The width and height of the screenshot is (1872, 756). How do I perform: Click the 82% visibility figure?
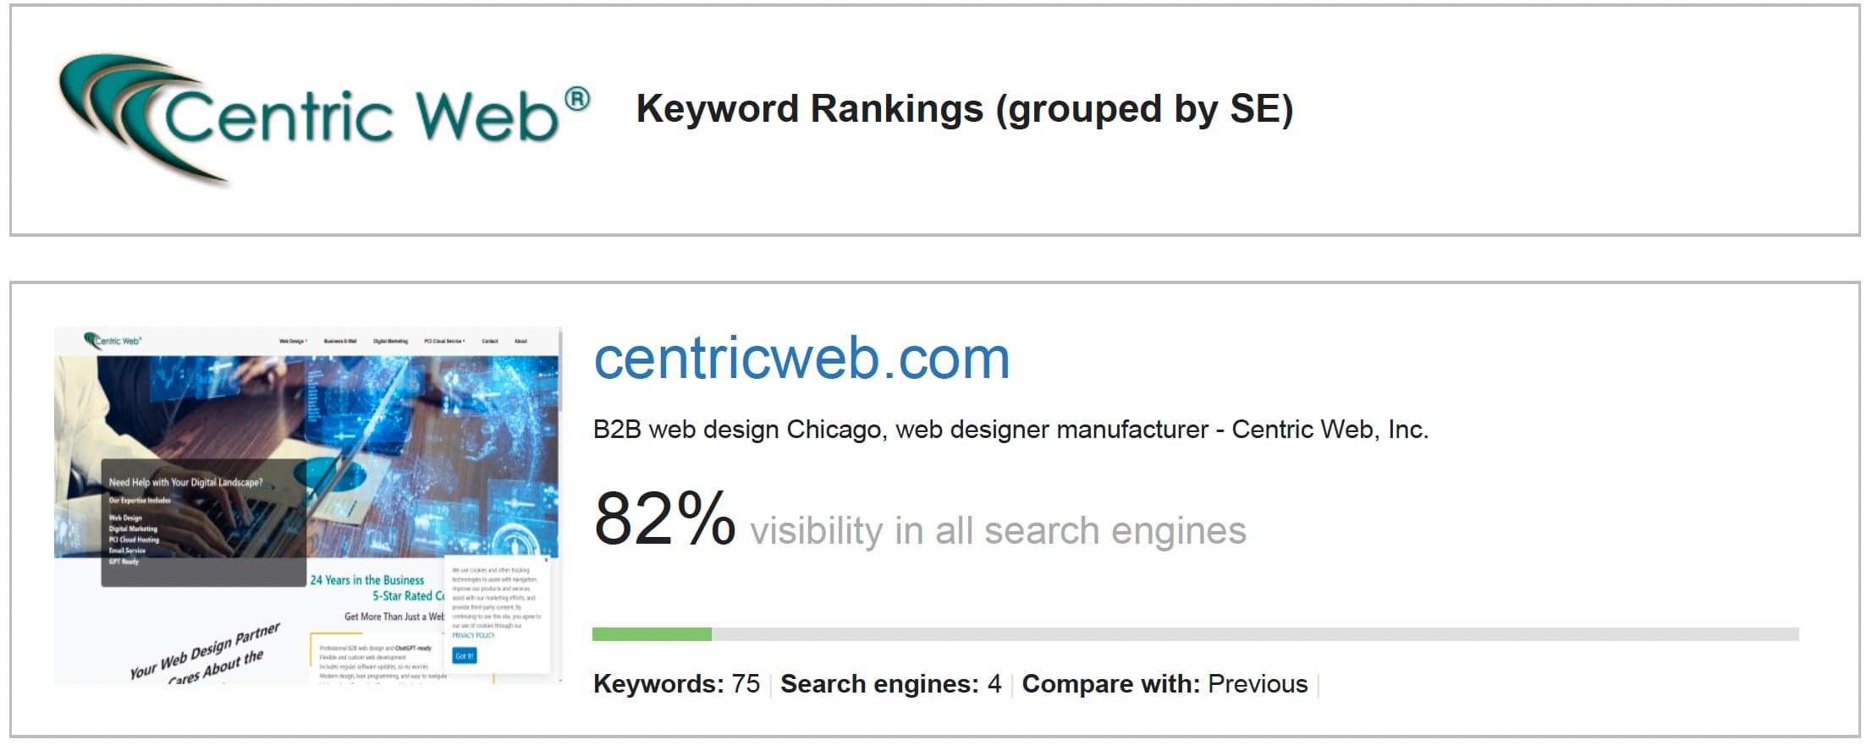[x=664, y=518]
